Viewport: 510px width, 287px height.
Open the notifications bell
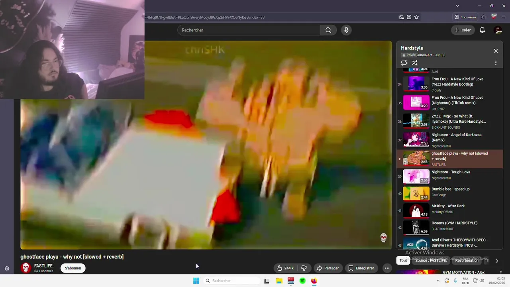point(482,30)
